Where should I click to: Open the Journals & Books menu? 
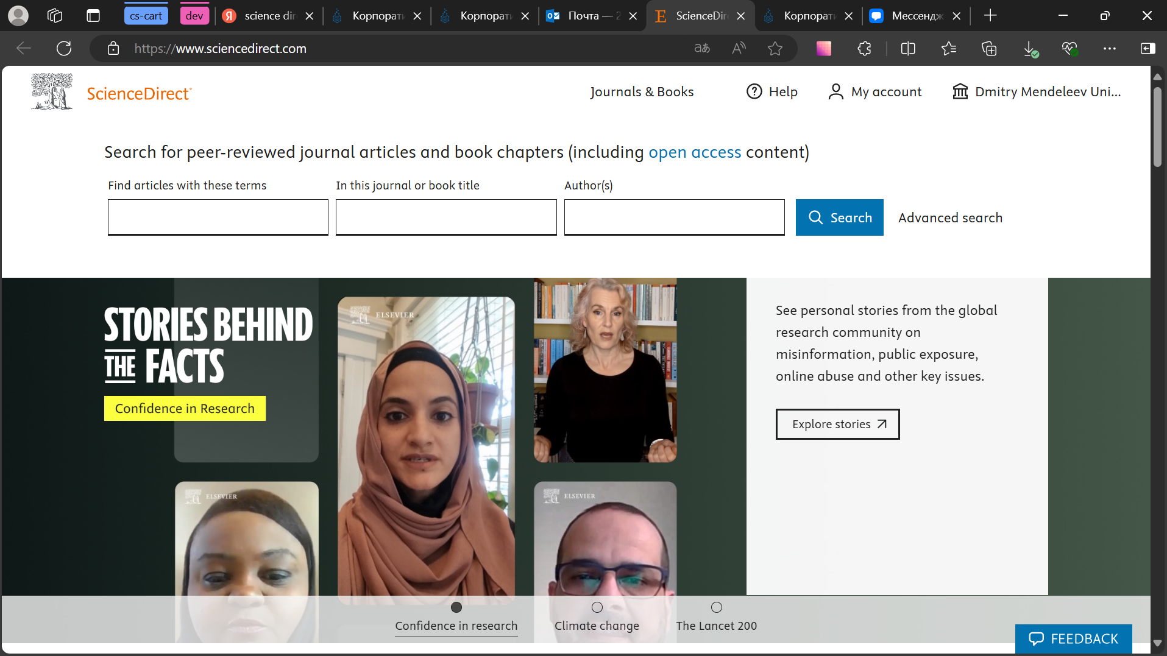point(642,91)
